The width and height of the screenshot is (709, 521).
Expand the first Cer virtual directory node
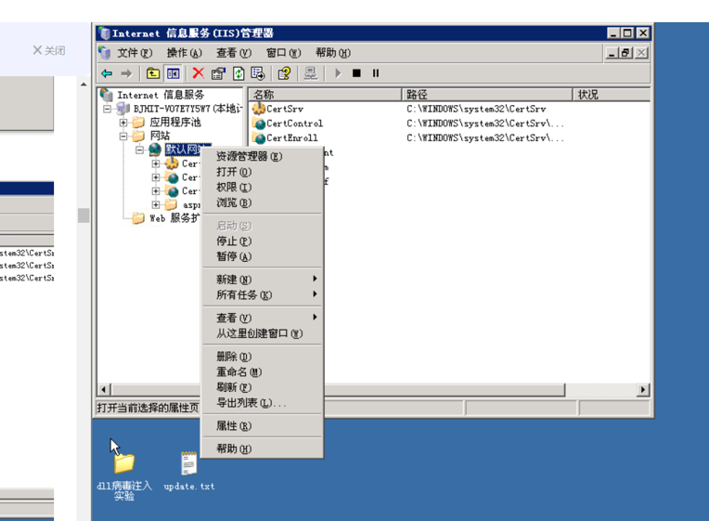(x=156, y=163)
